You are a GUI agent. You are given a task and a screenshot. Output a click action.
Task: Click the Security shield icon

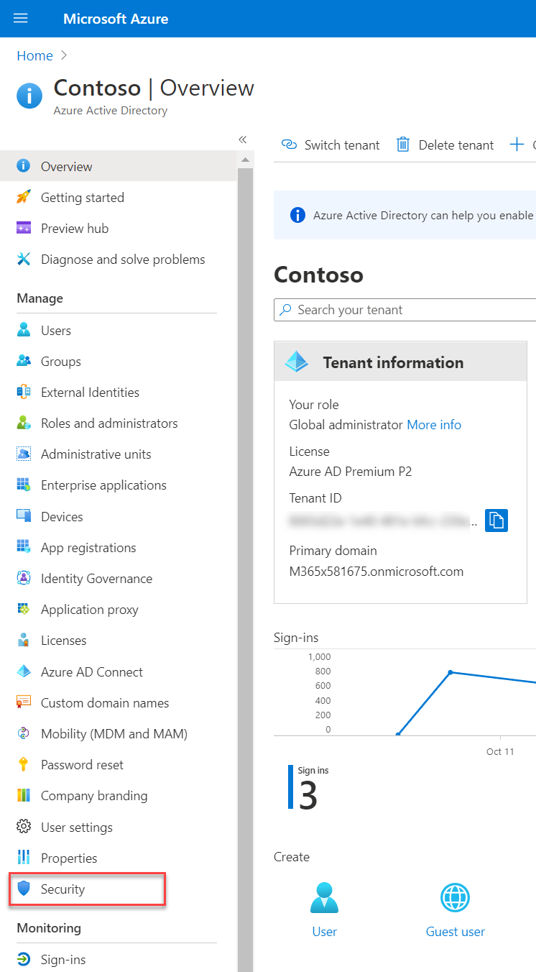tap(24, 889)
